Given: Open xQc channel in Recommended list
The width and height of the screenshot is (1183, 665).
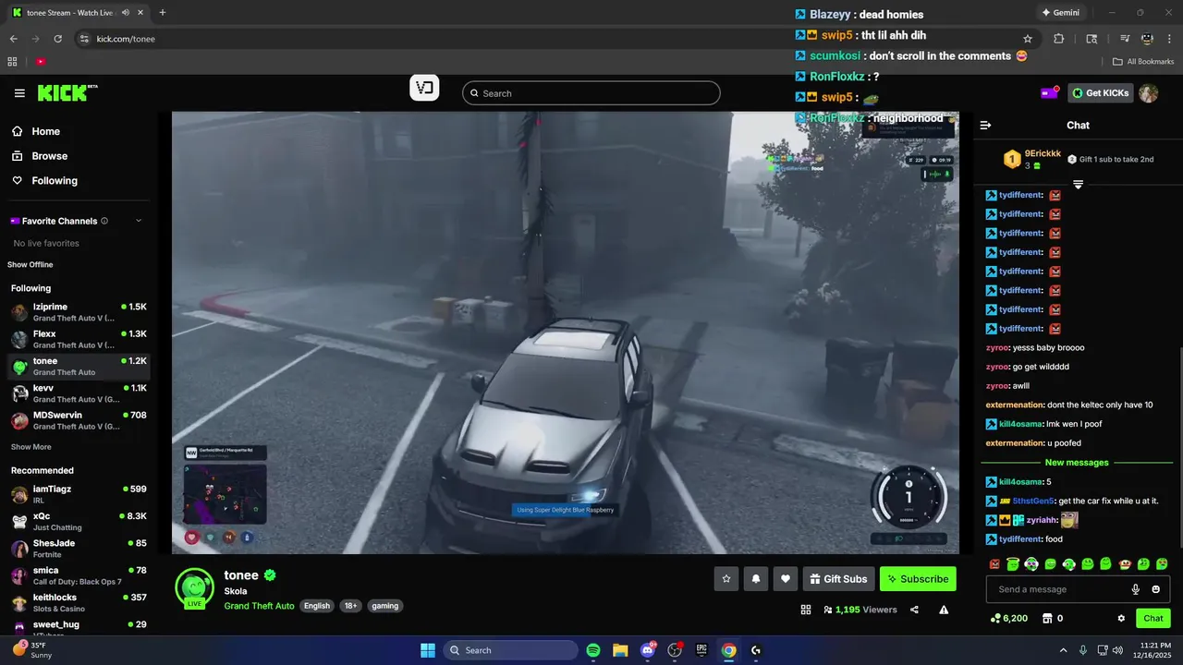Looking at the screenshot, I should [79, 521].
